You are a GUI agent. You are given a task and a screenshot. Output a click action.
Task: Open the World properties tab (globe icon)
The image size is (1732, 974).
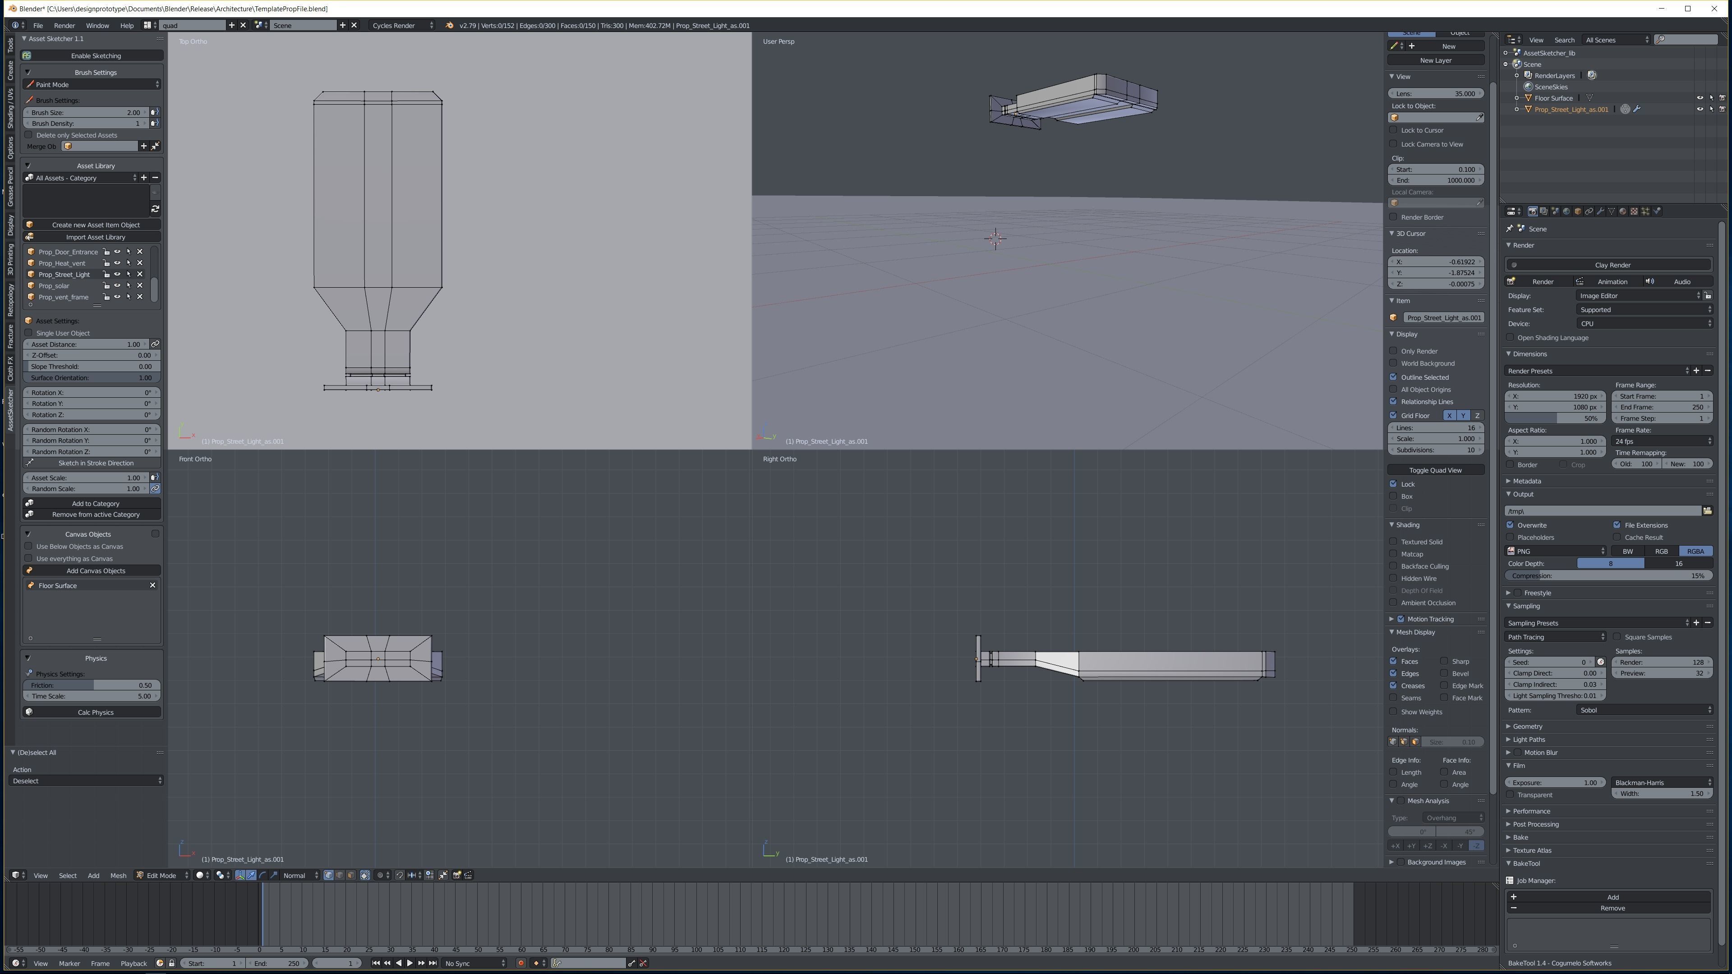tap(1566, 211)
